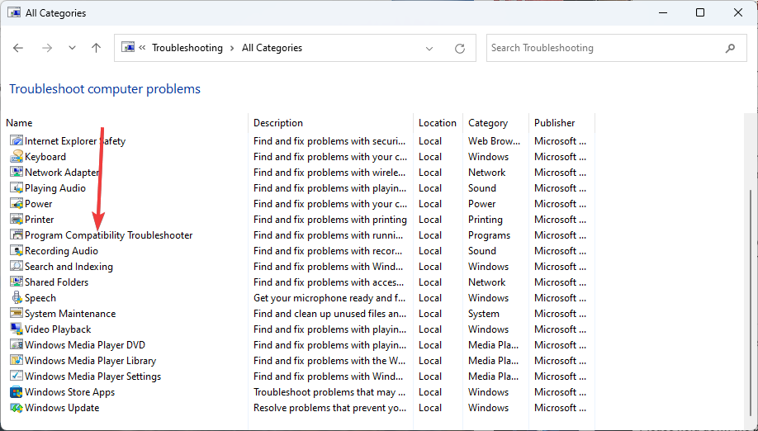Image resolution: width=758 pixels, height=431 pixels.
Task: Select 'Find and fix problems with printing' description
Action: coord(330,220)
